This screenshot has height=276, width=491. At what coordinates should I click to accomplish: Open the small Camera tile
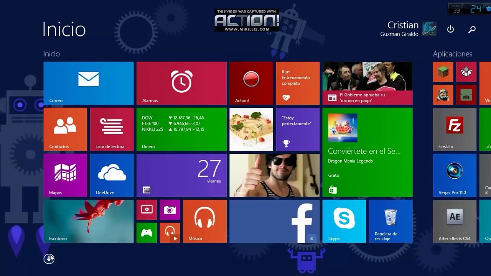click(x=170, y=210)
